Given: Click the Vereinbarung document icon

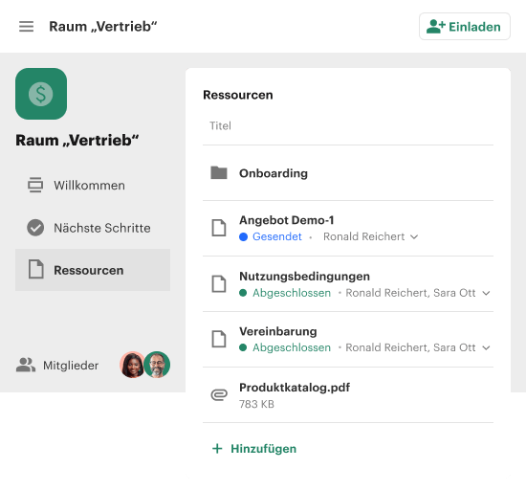Looking at the screenshot, I should (219, 339).
